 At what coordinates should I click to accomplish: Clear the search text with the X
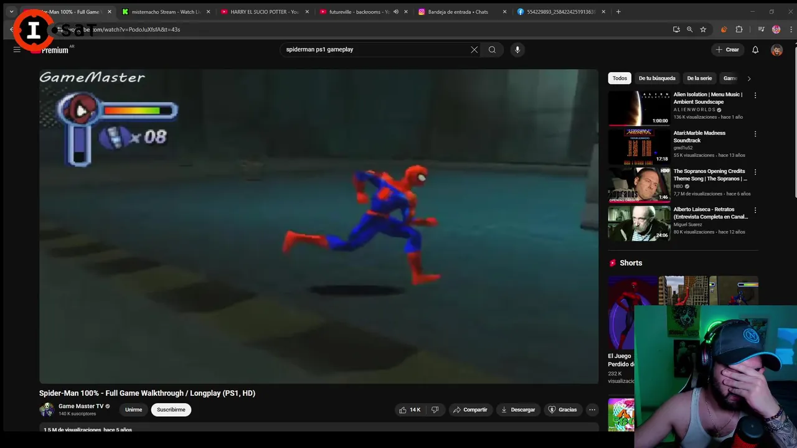coord(474,50)
